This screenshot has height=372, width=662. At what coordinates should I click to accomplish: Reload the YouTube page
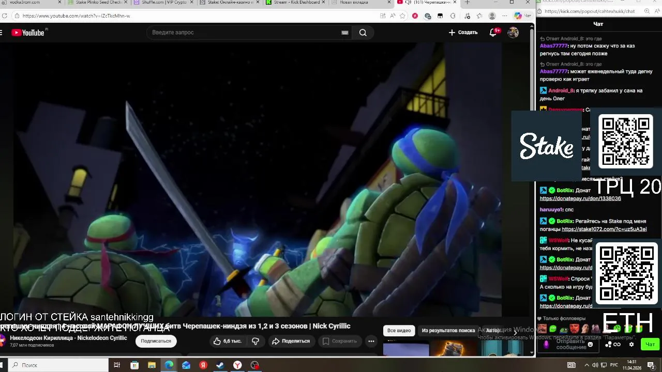4,16
